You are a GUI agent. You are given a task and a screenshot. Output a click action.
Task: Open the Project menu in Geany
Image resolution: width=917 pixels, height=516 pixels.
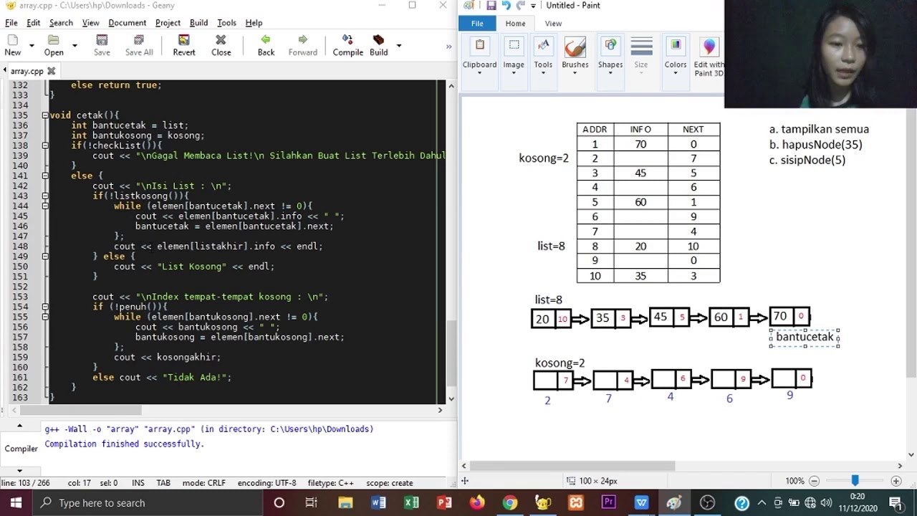[x=168, y=22]
